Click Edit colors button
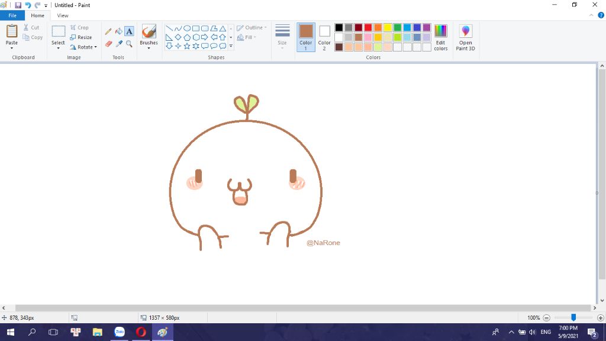The image size is (606, 341). [x=440, y=37]
